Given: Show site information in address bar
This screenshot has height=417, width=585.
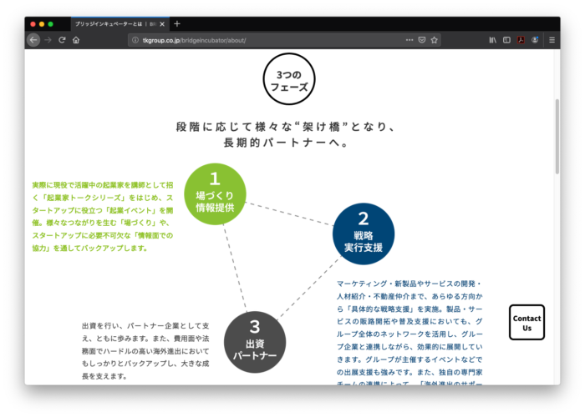Looking at the screenshot, I should coord(135,40).
